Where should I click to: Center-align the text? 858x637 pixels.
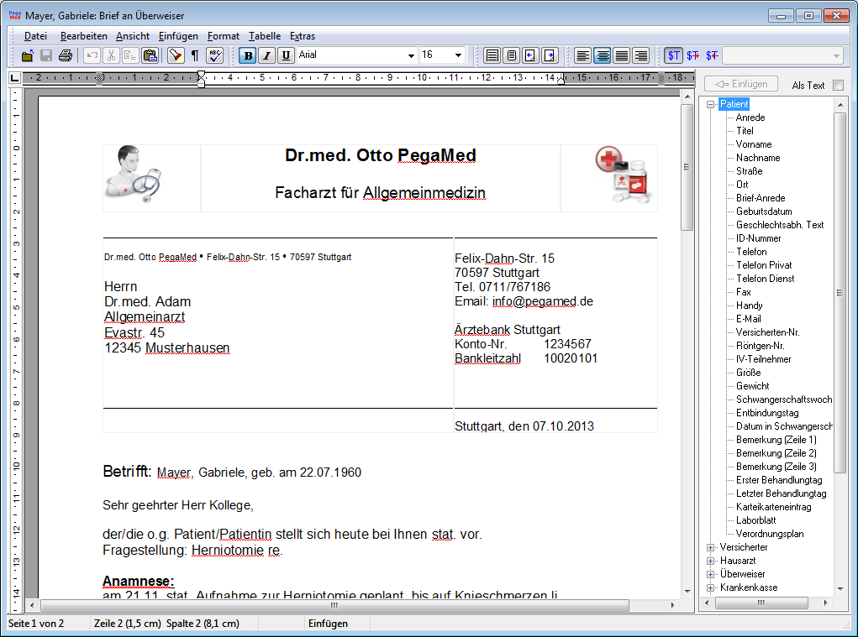pos(602,55)
